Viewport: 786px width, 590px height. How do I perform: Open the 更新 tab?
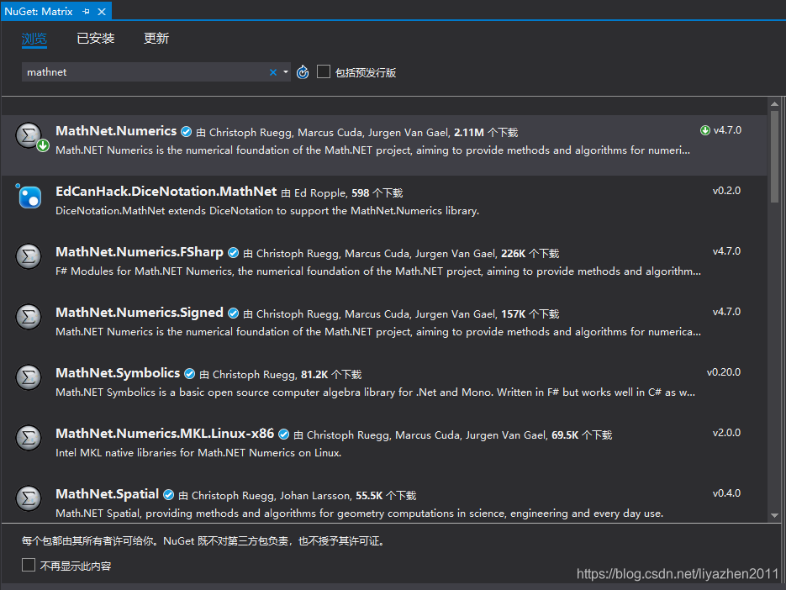tap(156, 38)
